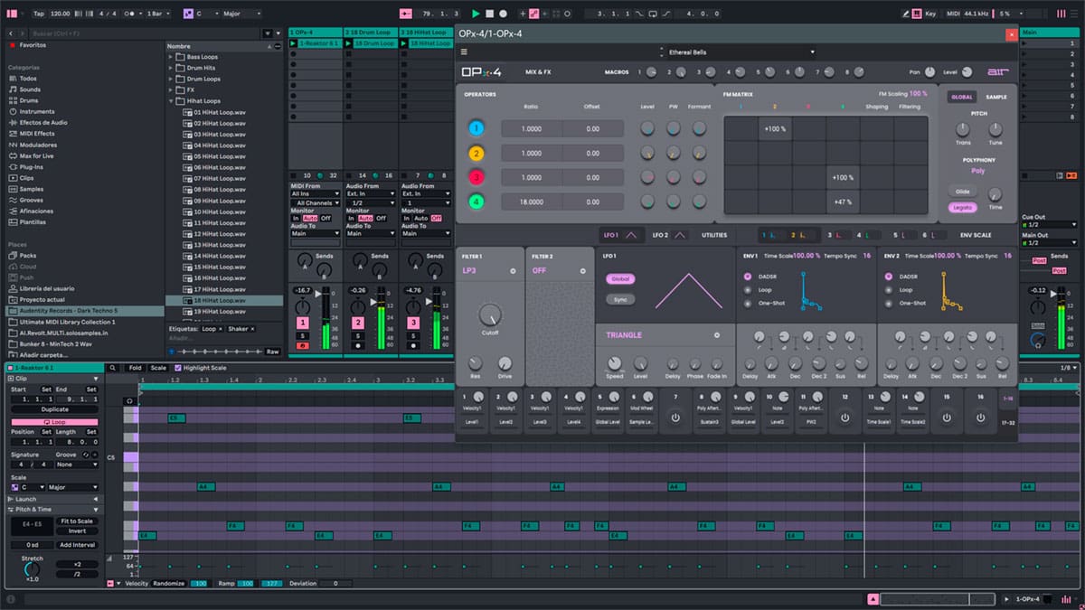Open the LP3 filter type settings icon

[513, 270]
